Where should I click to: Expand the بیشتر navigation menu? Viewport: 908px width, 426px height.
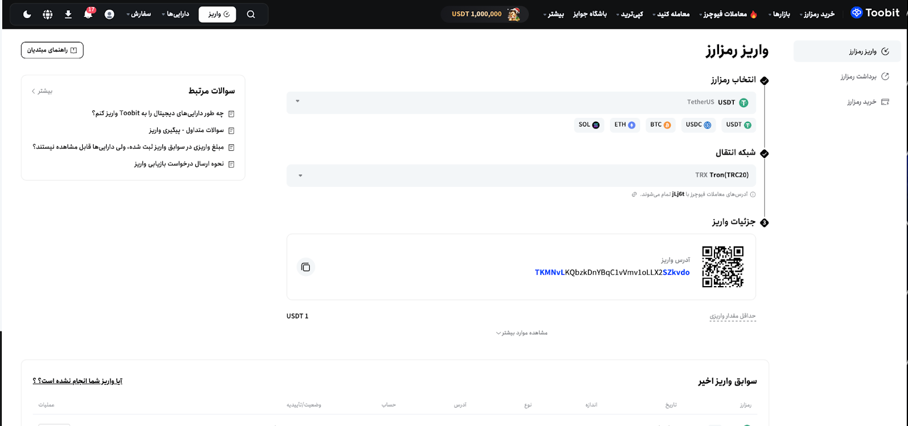(x=553, y=14)
